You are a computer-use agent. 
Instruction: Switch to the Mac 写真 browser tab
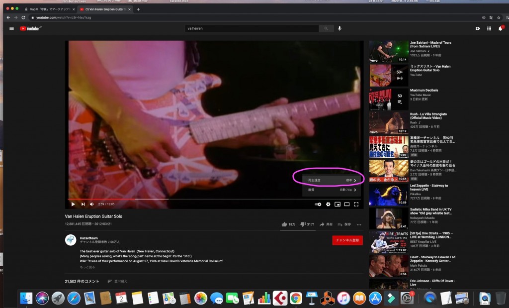pos(47,9)
